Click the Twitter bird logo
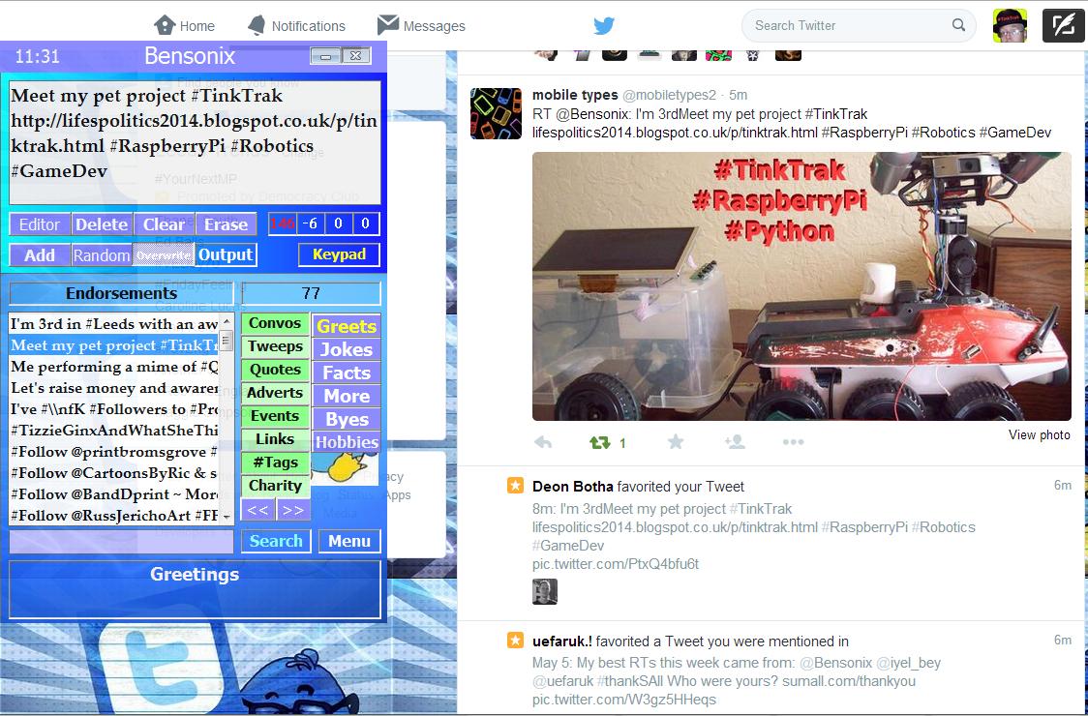The image size is (1088, 716). tap(604, 26)
